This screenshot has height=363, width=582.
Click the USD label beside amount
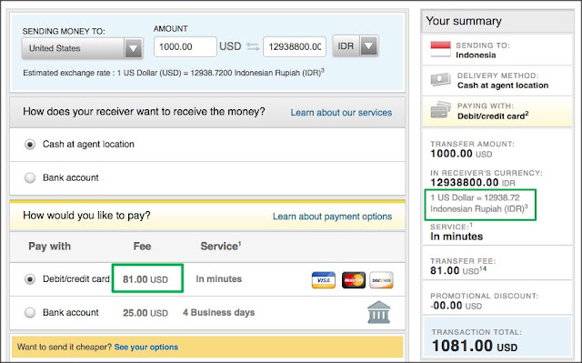(230, 46)
